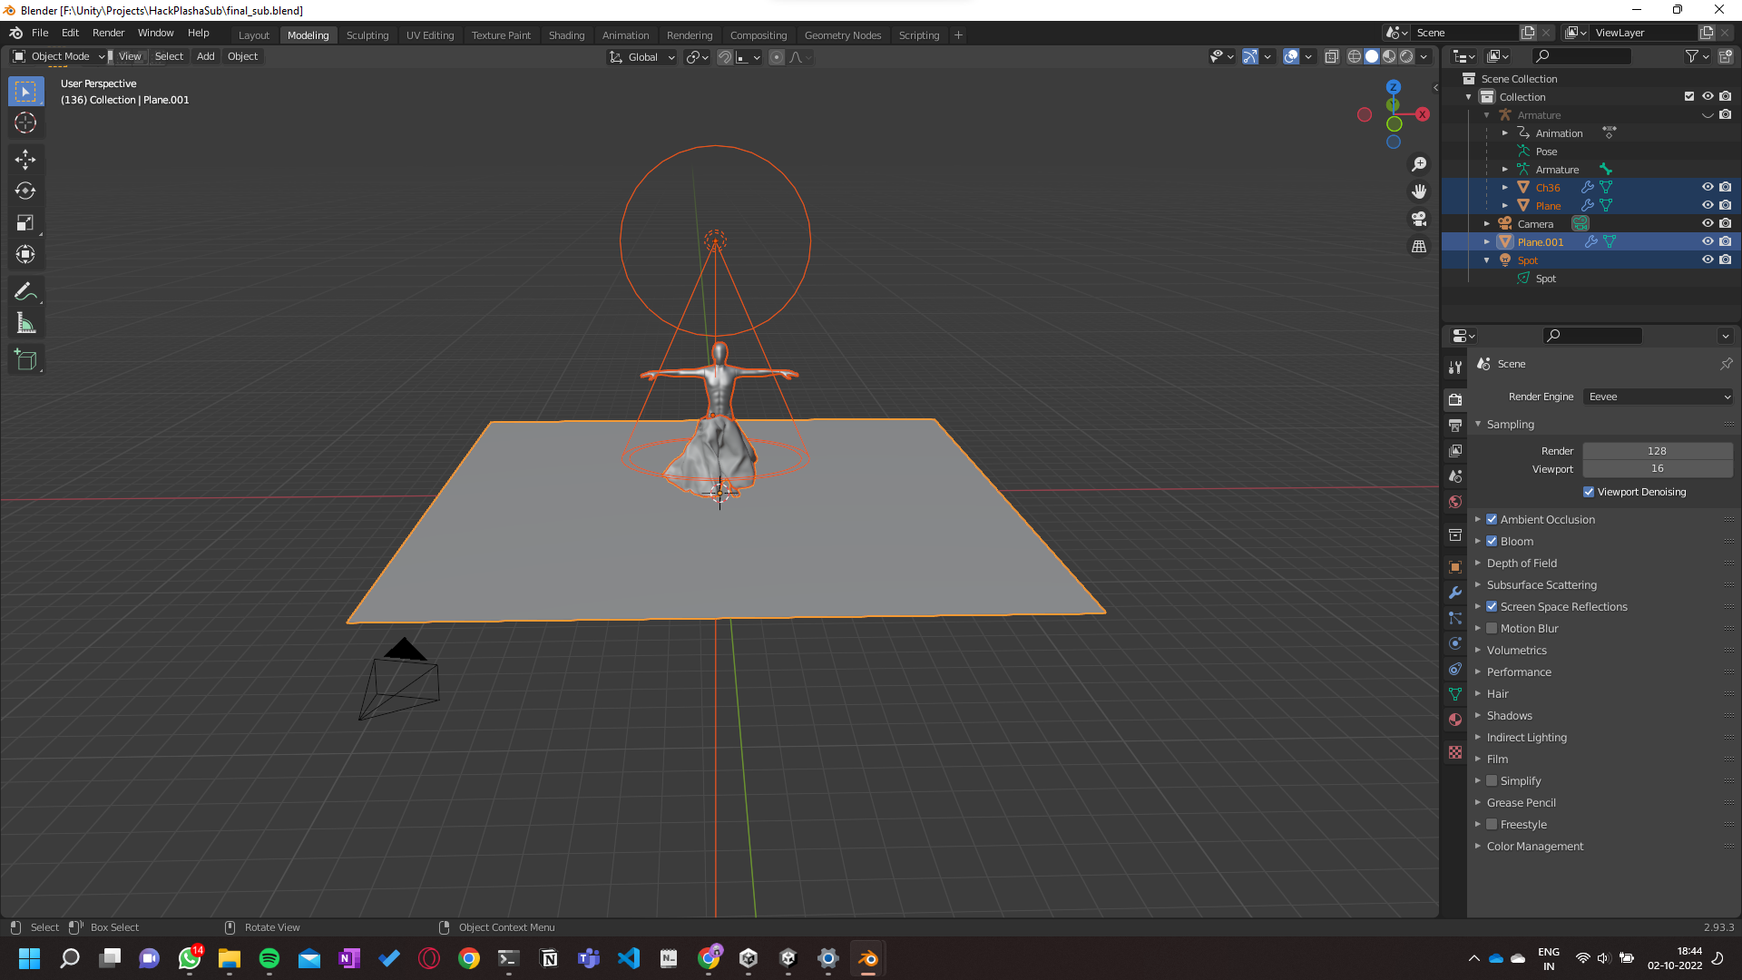Open Material properties tab
1742x980 pixels.
pos(1455,720)
